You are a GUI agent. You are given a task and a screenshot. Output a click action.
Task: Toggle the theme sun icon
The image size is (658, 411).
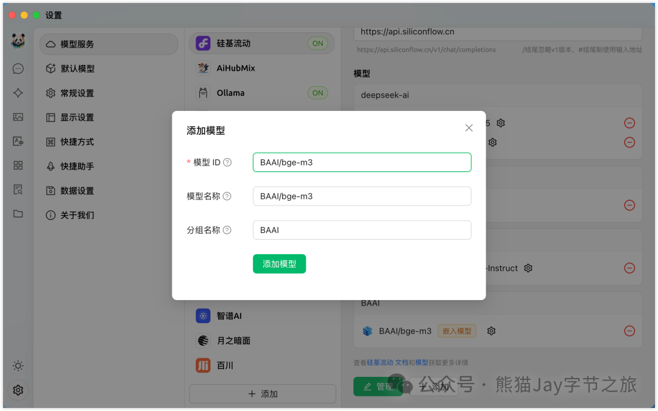(18, 366)
